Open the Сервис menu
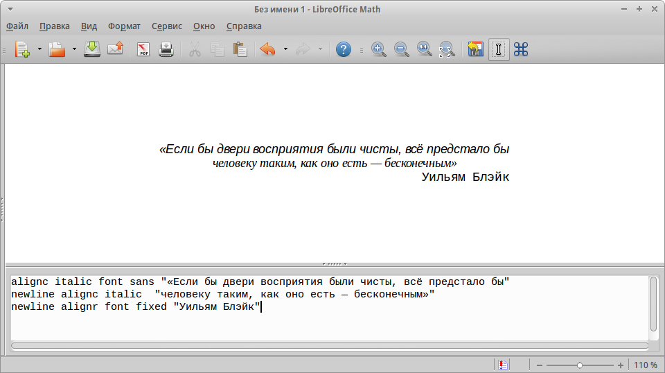The width and height of the screenshot is (665, 373). (x=166, y=26)
